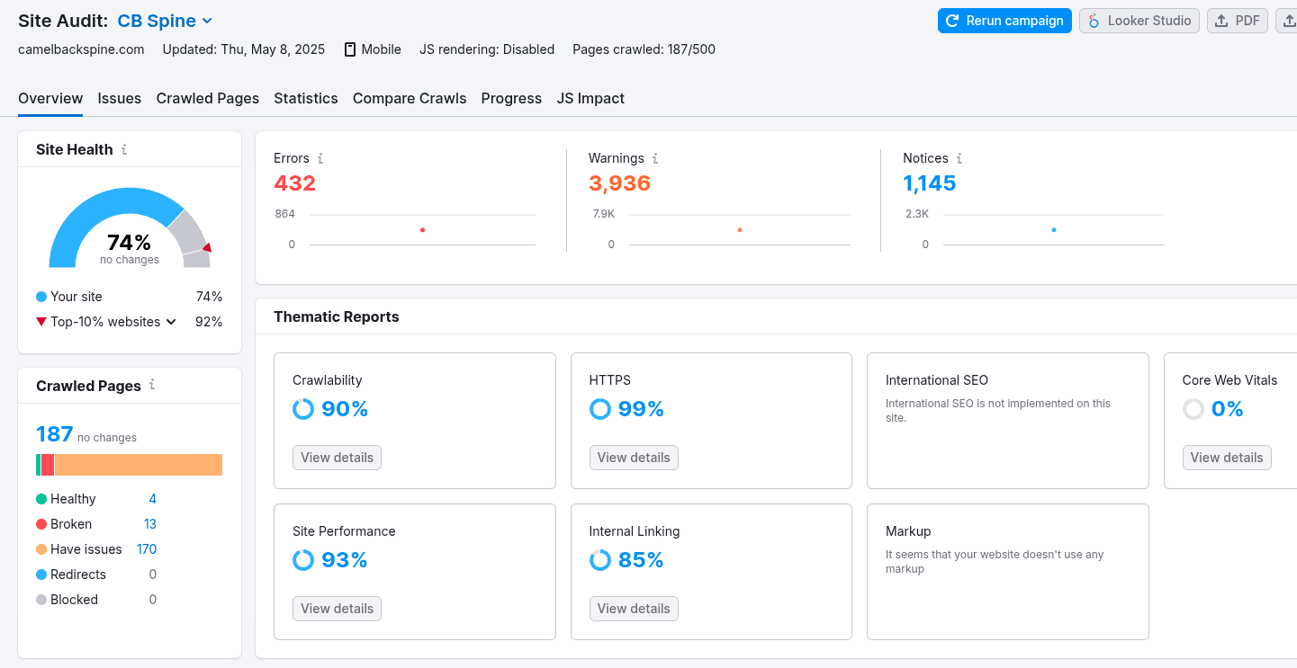Viewport: 1297px width, 668px height.
Task: Click the Updated: Thu, May 8, 2025 text
Action: 244,49
